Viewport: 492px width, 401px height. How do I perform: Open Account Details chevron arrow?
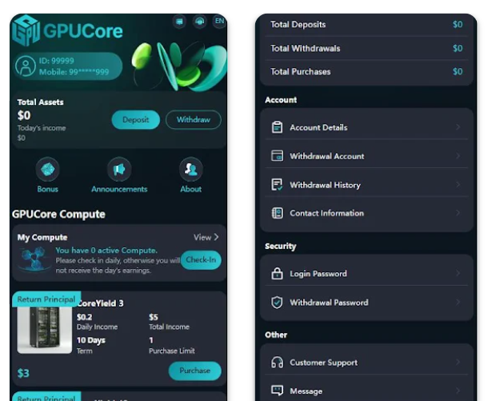[x=458, y=127]
